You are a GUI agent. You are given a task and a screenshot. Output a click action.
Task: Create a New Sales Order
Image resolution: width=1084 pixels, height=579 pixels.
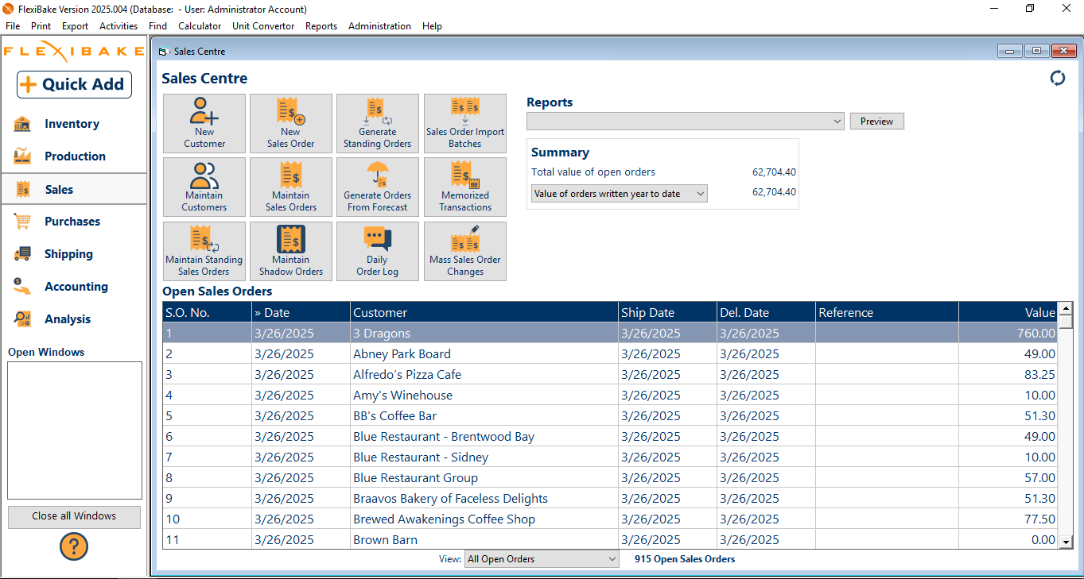[291, 123]
